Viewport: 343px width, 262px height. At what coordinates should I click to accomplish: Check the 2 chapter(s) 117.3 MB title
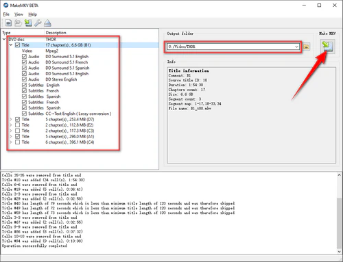[18, 131]
